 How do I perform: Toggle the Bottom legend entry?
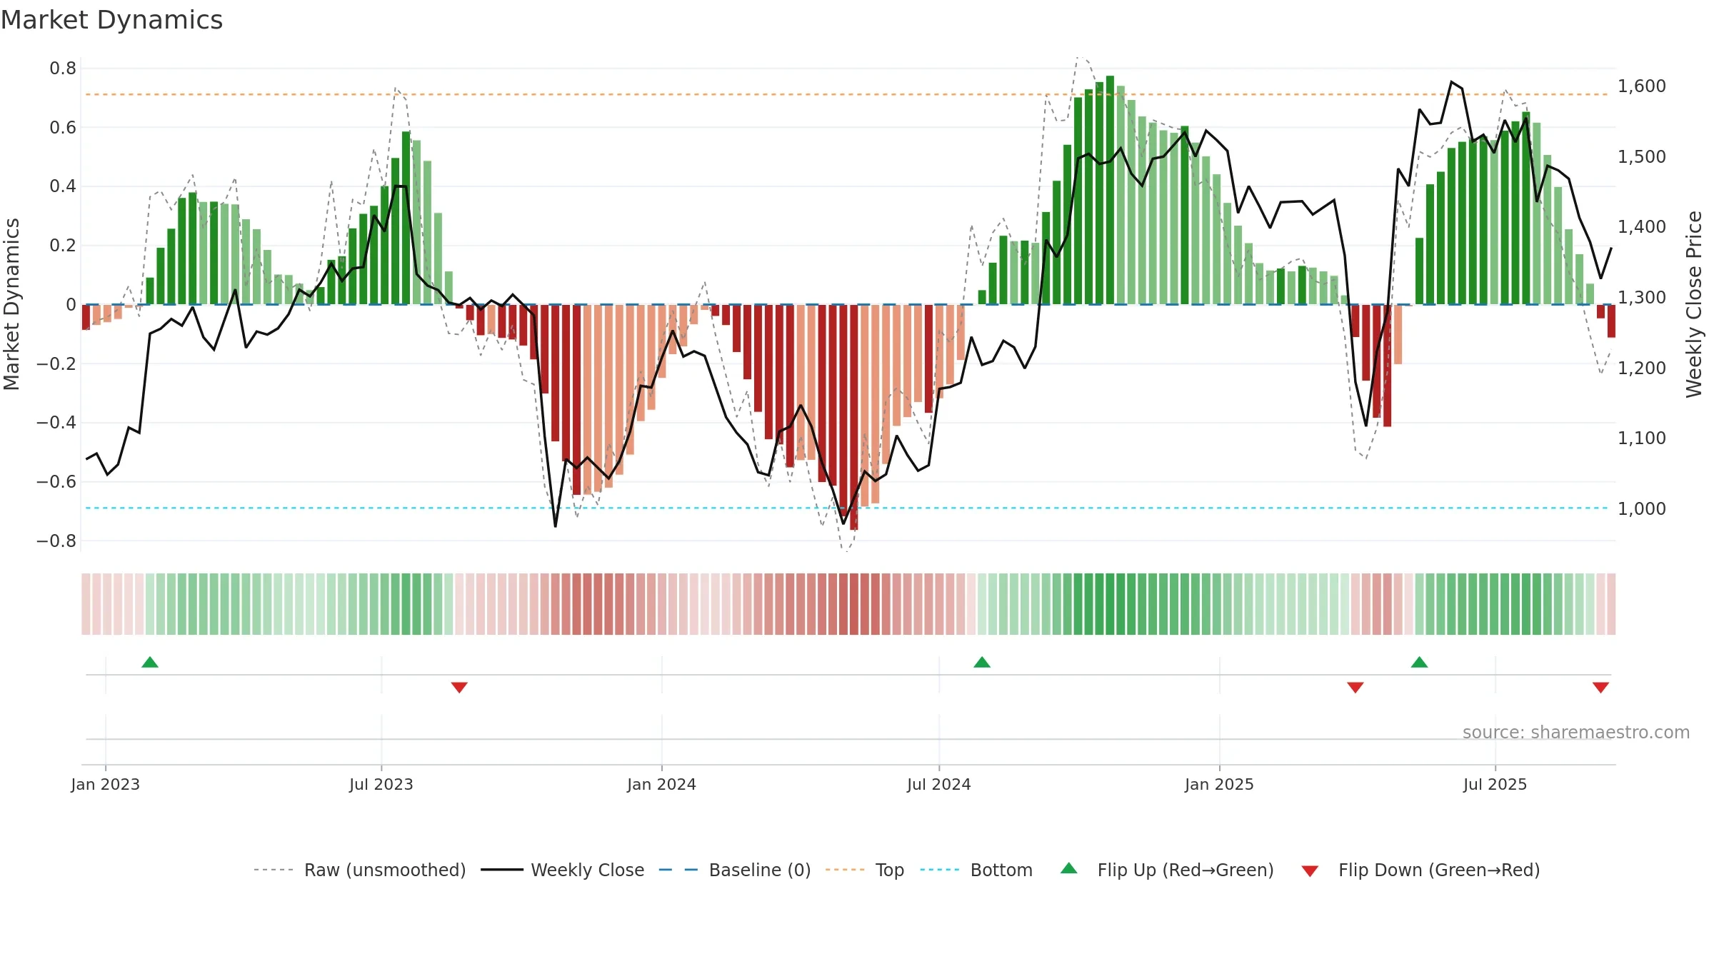pos(976,870)
